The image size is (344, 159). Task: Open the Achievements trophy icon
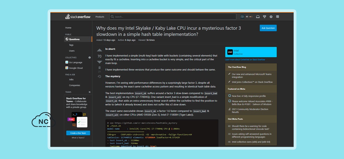264,17
